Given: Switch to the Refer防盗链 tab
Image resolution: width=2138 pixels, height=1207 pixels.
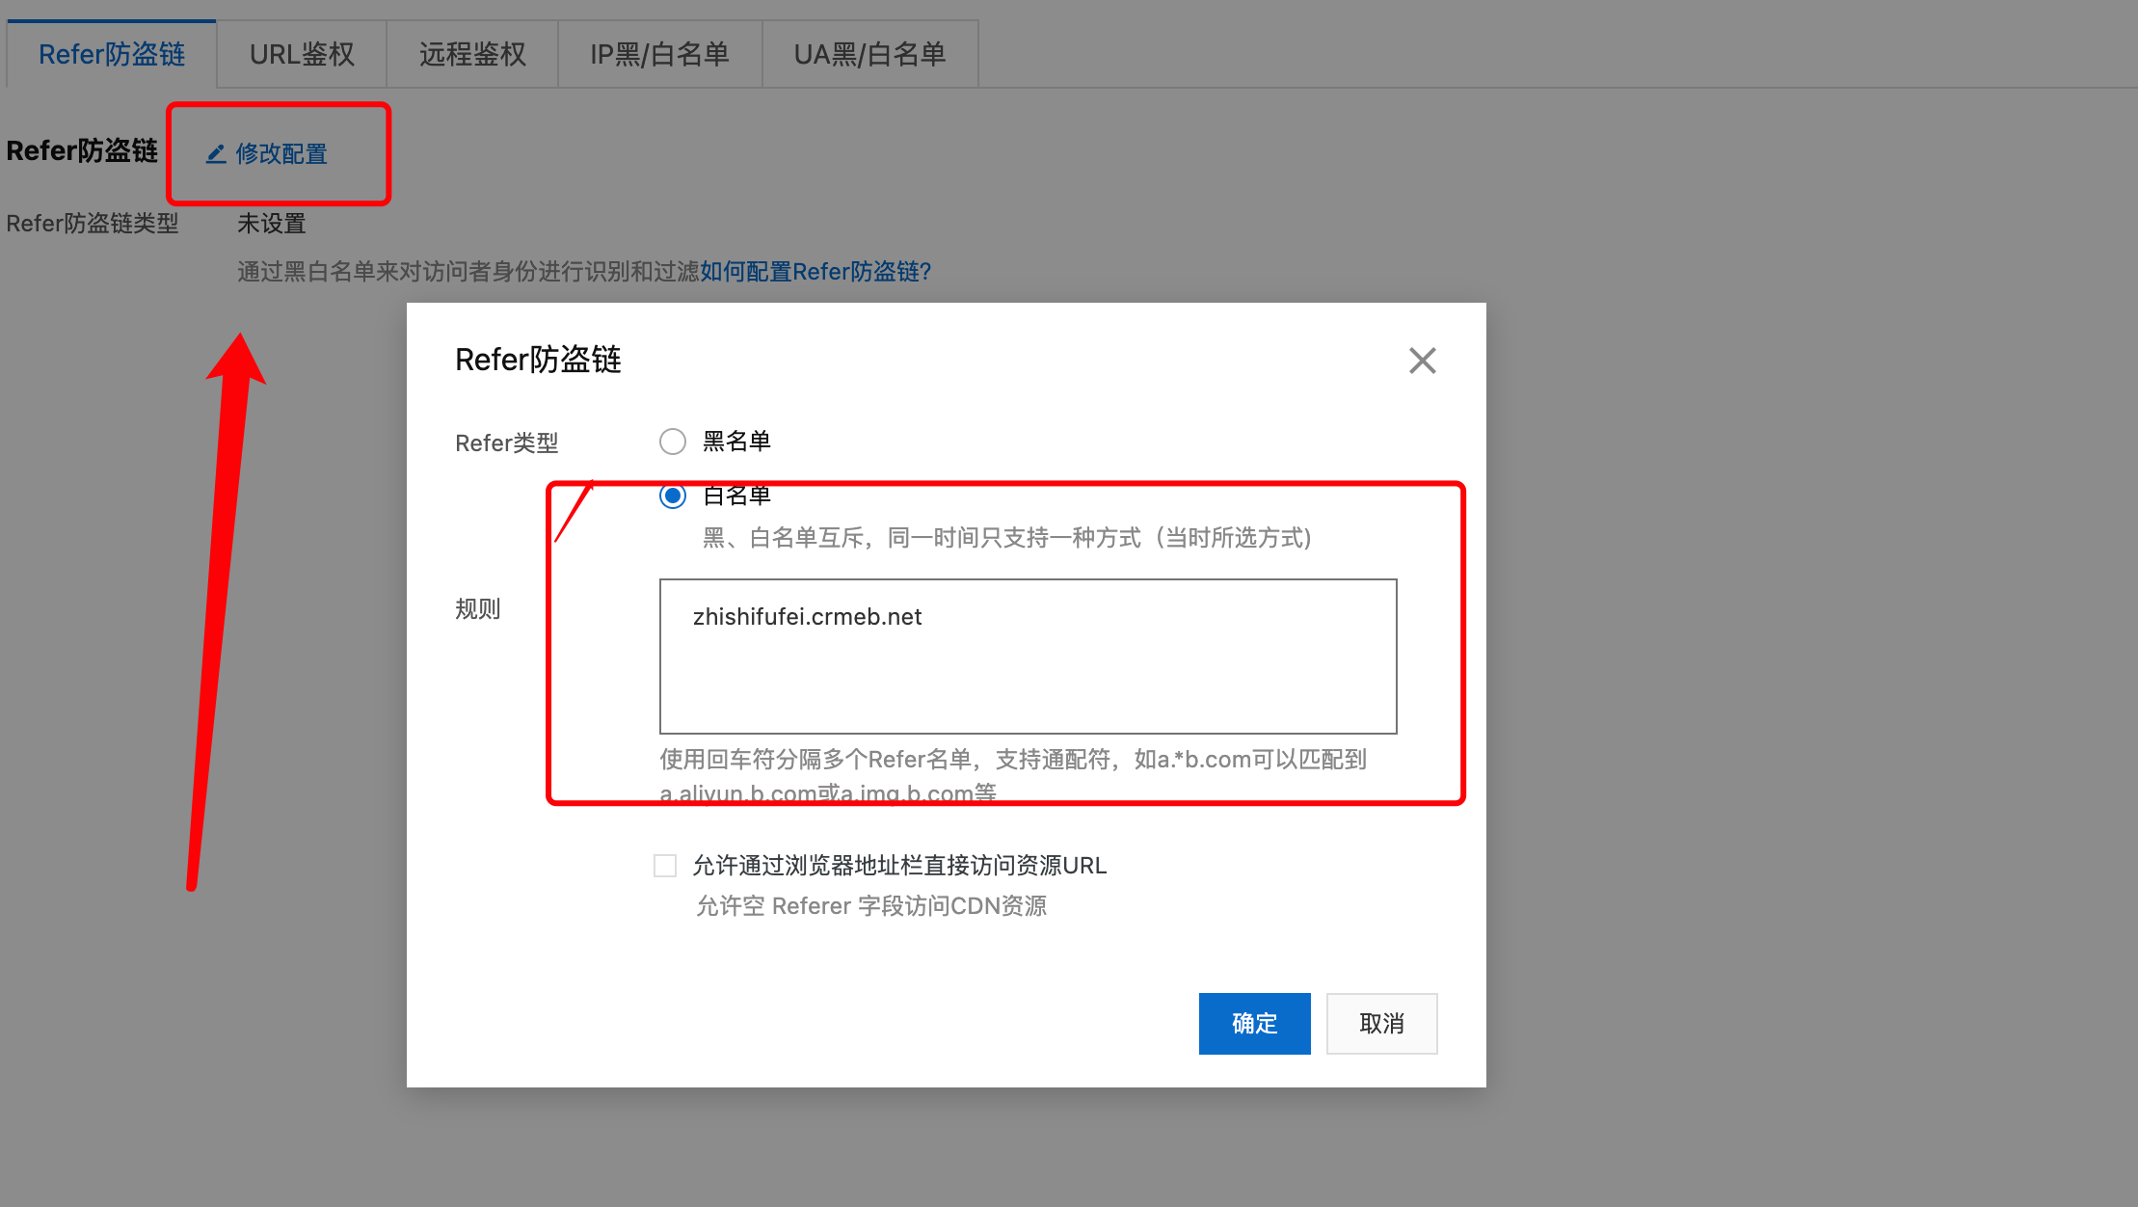Looking at the screenshot, I should (112, 54).
